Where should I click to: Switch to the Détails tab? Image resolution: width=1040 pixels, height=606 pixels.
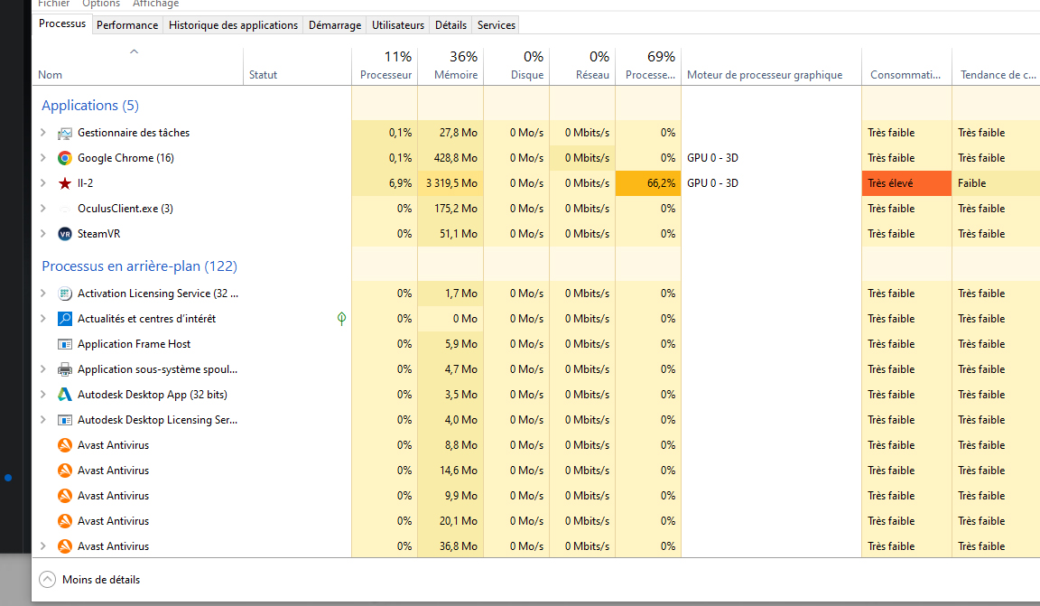(x=451, y=25)
